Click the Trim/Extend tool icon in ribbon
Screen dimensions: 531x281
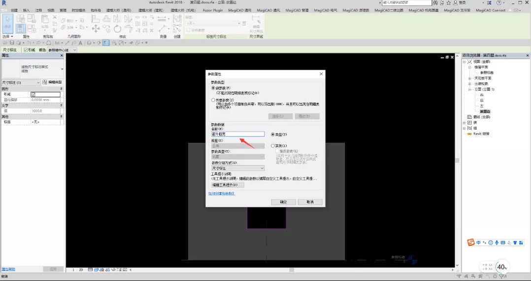point(129,28)
